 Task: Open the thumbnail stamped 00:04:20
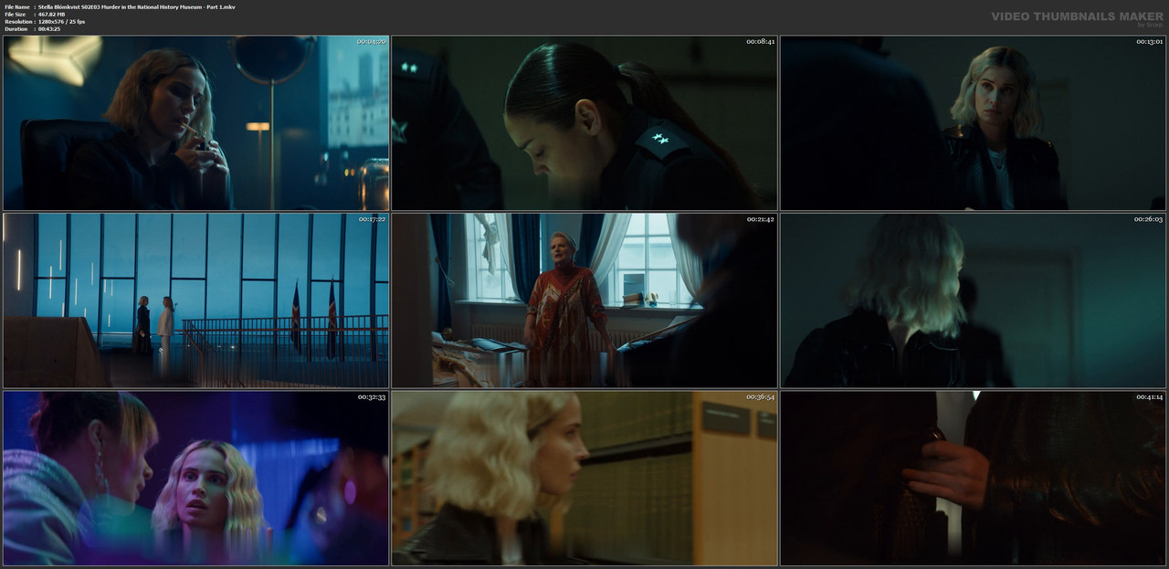(196, 123)
